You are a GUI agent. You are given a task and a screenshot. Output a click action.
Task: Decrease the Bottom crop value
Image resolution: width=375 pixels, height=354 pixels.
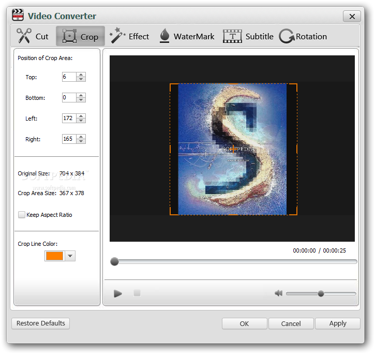click(x=81, y=99)
